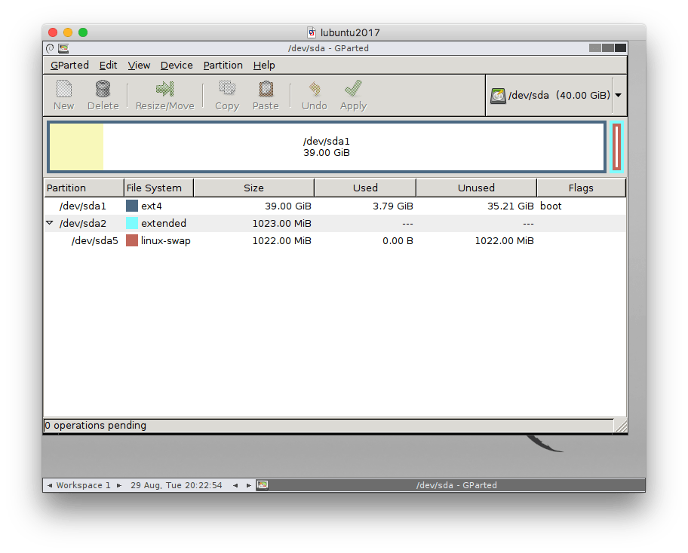Click the /dev/sda - GParted taskbar entry

(x=450, y=485)
